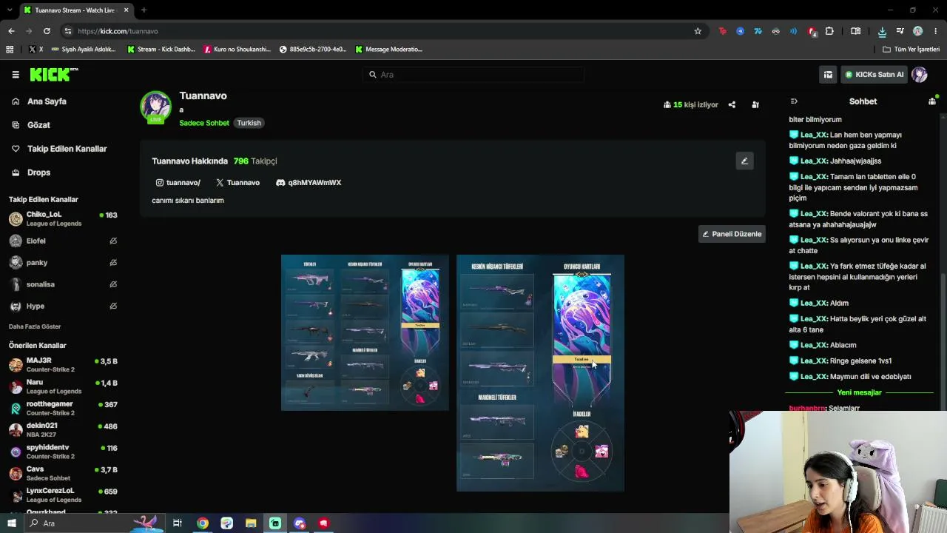Open the Sadece Sohbet category link

[204, 123]
